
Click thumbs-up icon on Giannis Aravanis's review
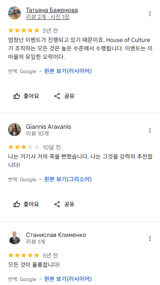[x=17, y=204]
